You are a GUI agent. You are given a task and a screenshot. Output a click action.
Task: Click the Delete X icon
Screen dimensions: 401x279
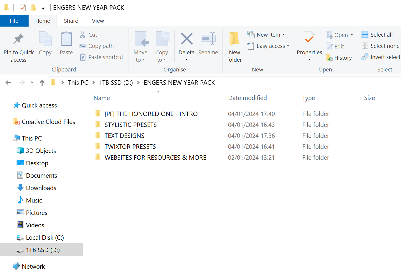(x=187, y=39)
